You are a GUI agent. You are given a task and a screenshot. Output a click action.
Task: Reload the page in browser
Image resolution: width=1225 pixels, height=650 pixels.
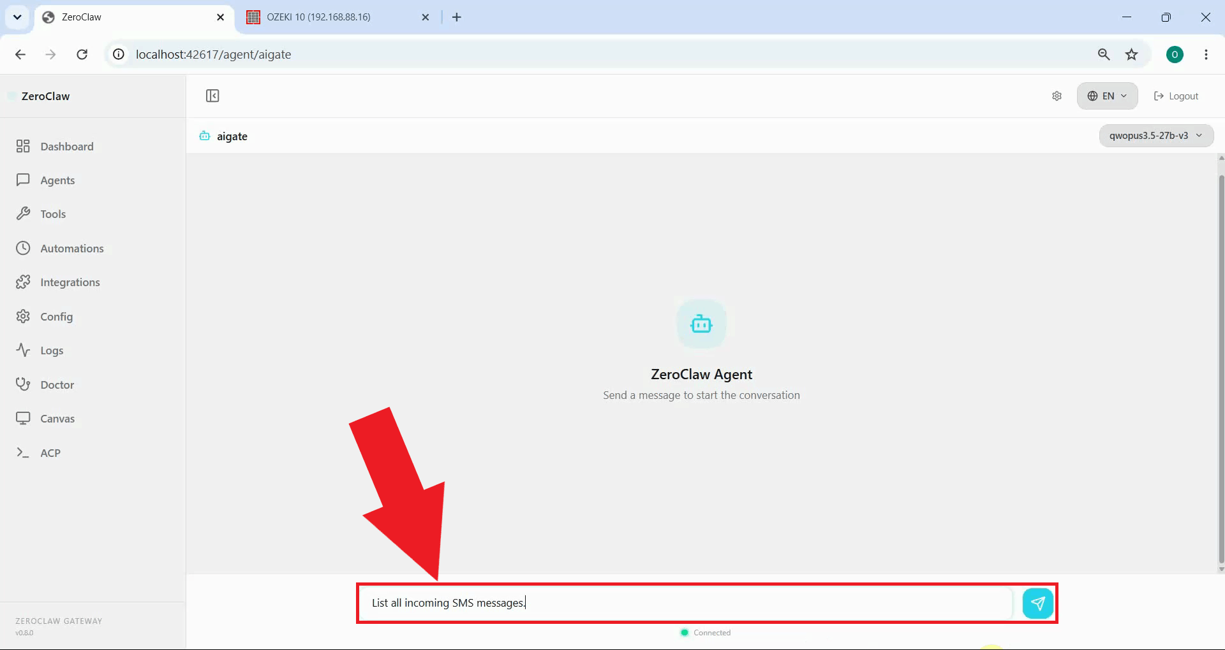coord(82,54)
